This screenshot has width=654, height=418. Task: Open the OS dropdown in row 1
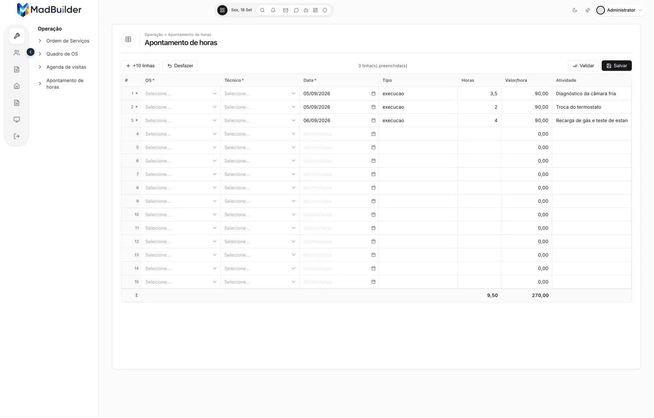click(181, 94)
